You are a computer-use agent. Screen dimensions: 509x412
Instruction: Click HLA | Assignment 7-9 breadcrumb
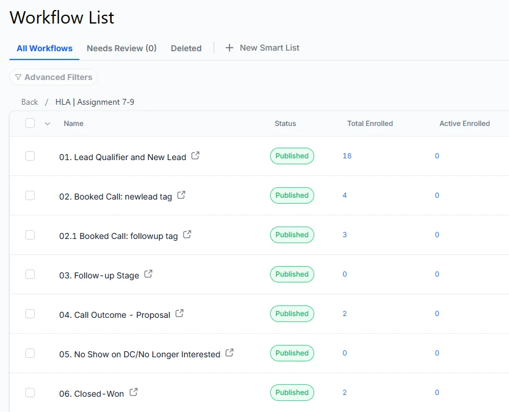pyautogui.click(x=95, y=102)
